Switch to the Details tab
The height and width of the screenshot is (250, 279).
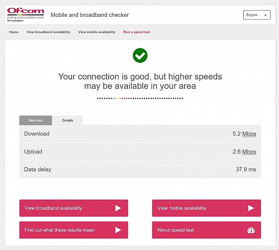point(67,121)
